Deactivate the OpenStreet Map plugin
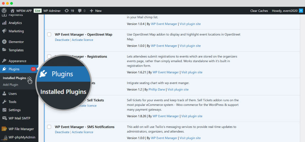Image resolution: width=305 pixels, height=142 pixels. [x=62, y=40]
